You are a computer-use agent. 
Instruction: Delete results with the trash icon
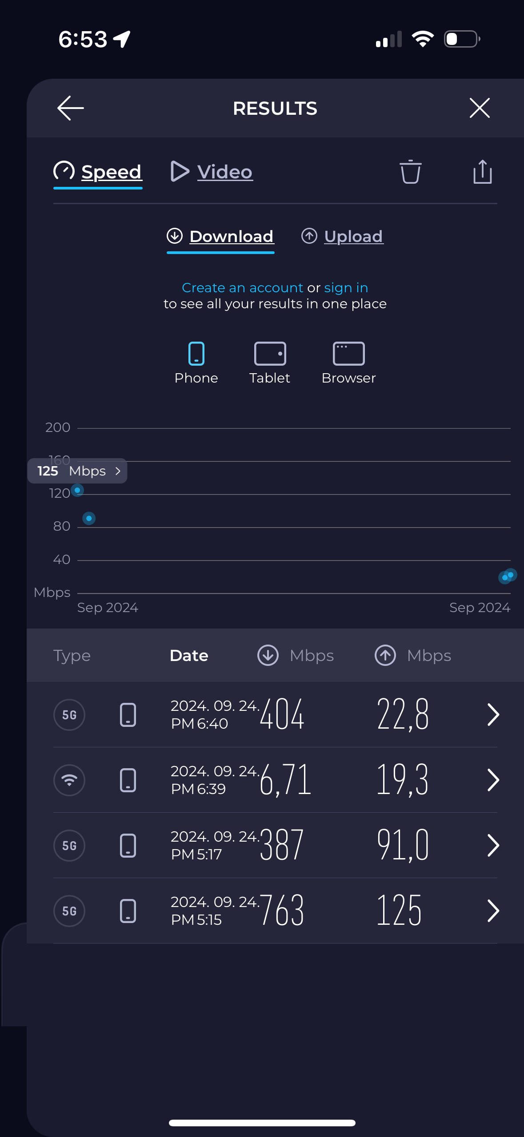pos(410,172)
